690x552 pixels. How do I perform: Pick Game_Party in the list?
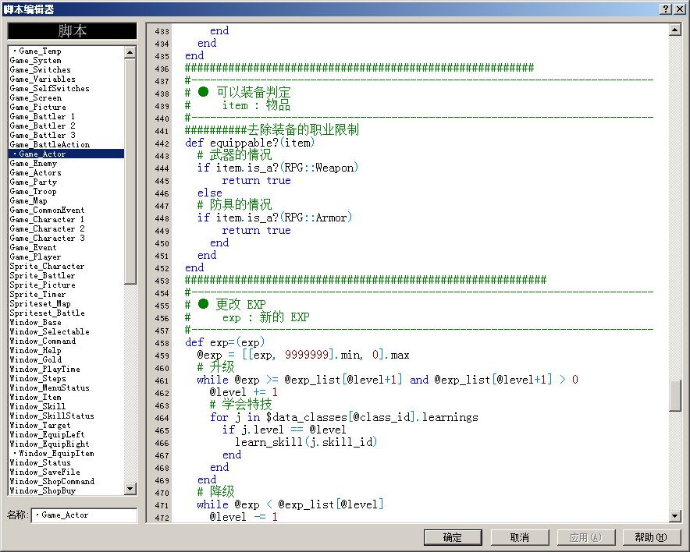[x=66, y=182]
